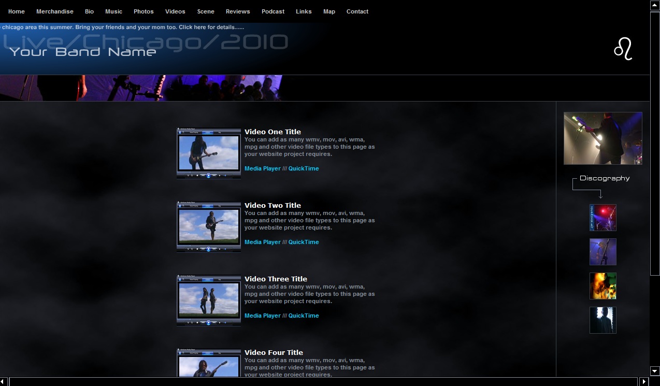Open Video One player thumbnail
Screen dimensions: 660x386
[x=209, y=153]
